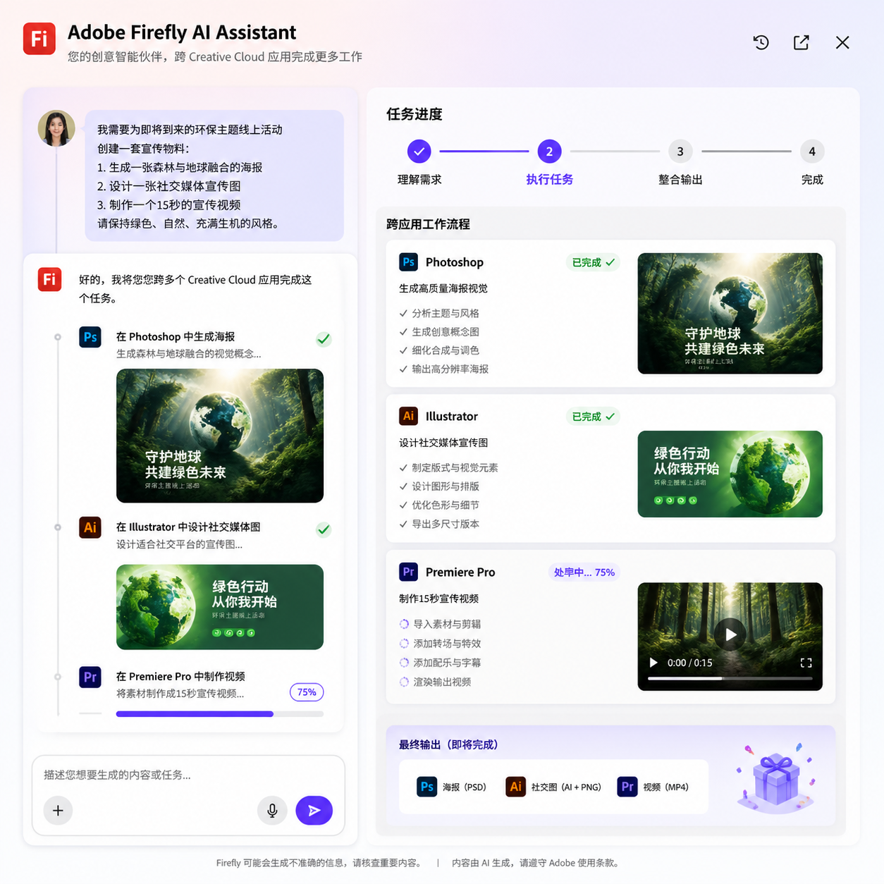This screenshot has width=884, height=884.
Task: Open 绿色行动 social image thumbnail in chat
Action: [x=220, y=607]
